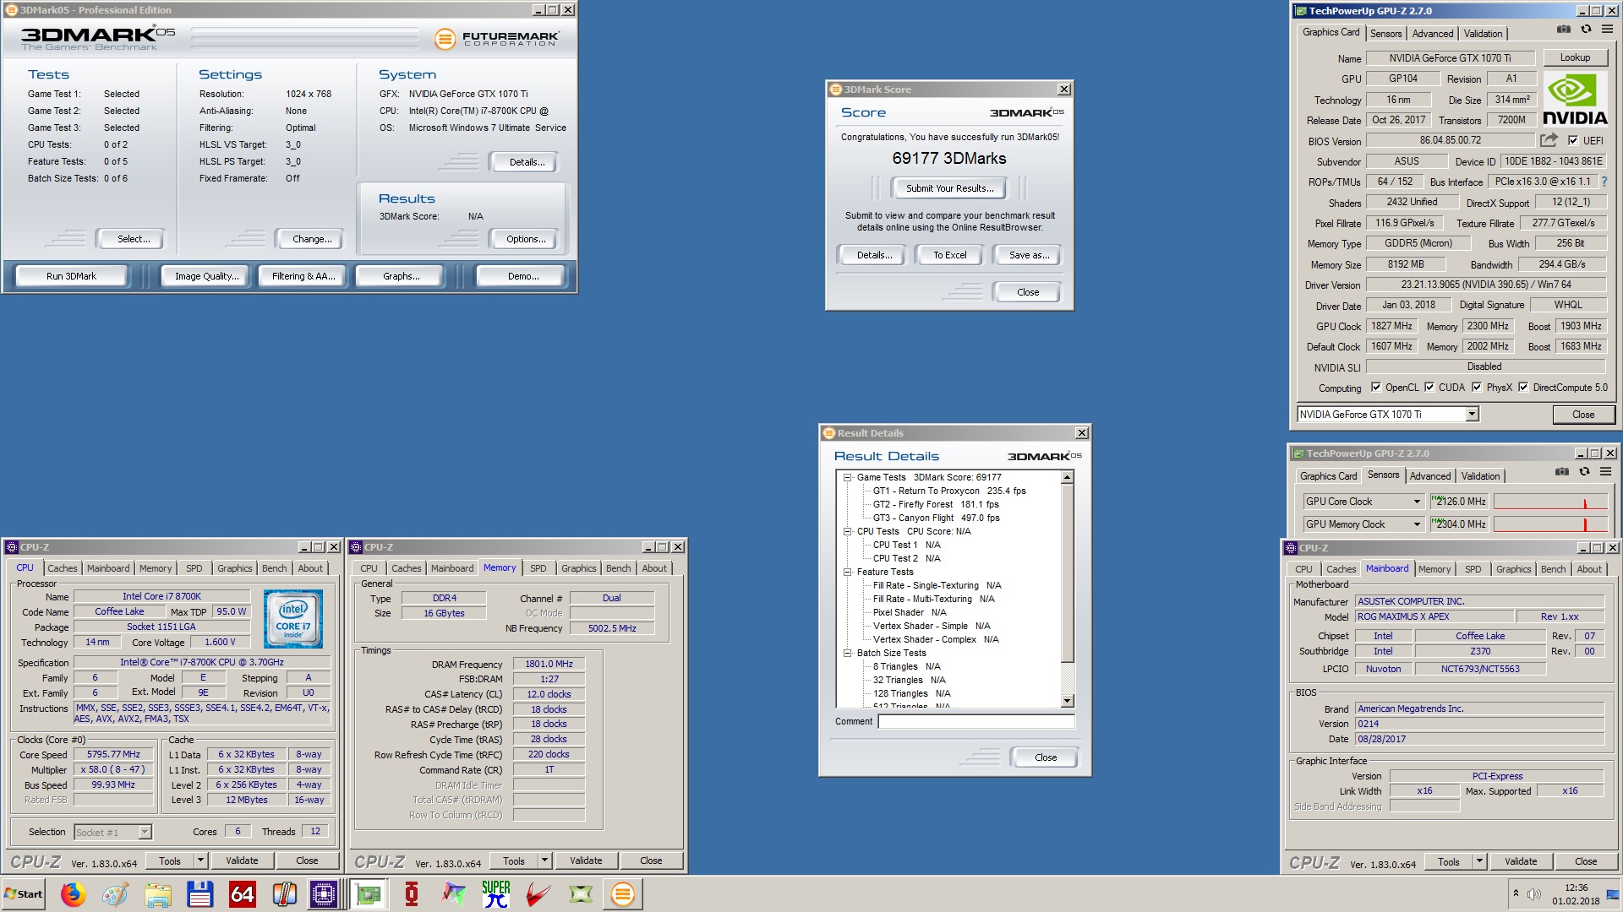Click the red 64 AIDA64 taskbar icon

(243, 893)
